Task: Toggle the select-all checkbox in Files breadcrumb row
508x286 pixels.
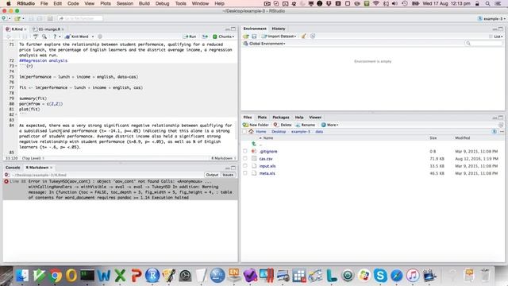Action: (x=244, y=132)
